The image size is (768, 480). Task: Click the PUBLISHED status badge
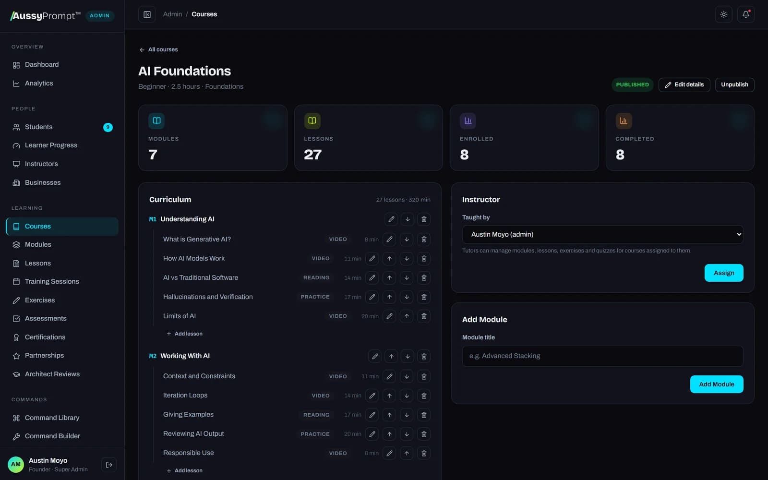tap(632, 84)
